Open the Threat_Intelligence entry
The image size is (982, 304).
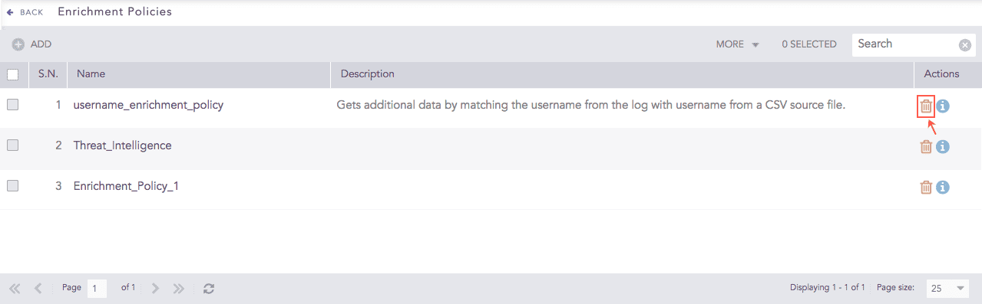point(122,145)
